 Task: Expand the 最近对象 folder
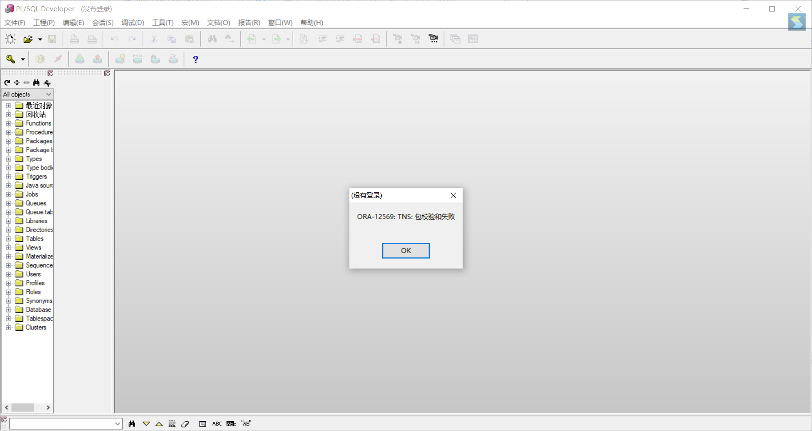(x=8, y=106)
